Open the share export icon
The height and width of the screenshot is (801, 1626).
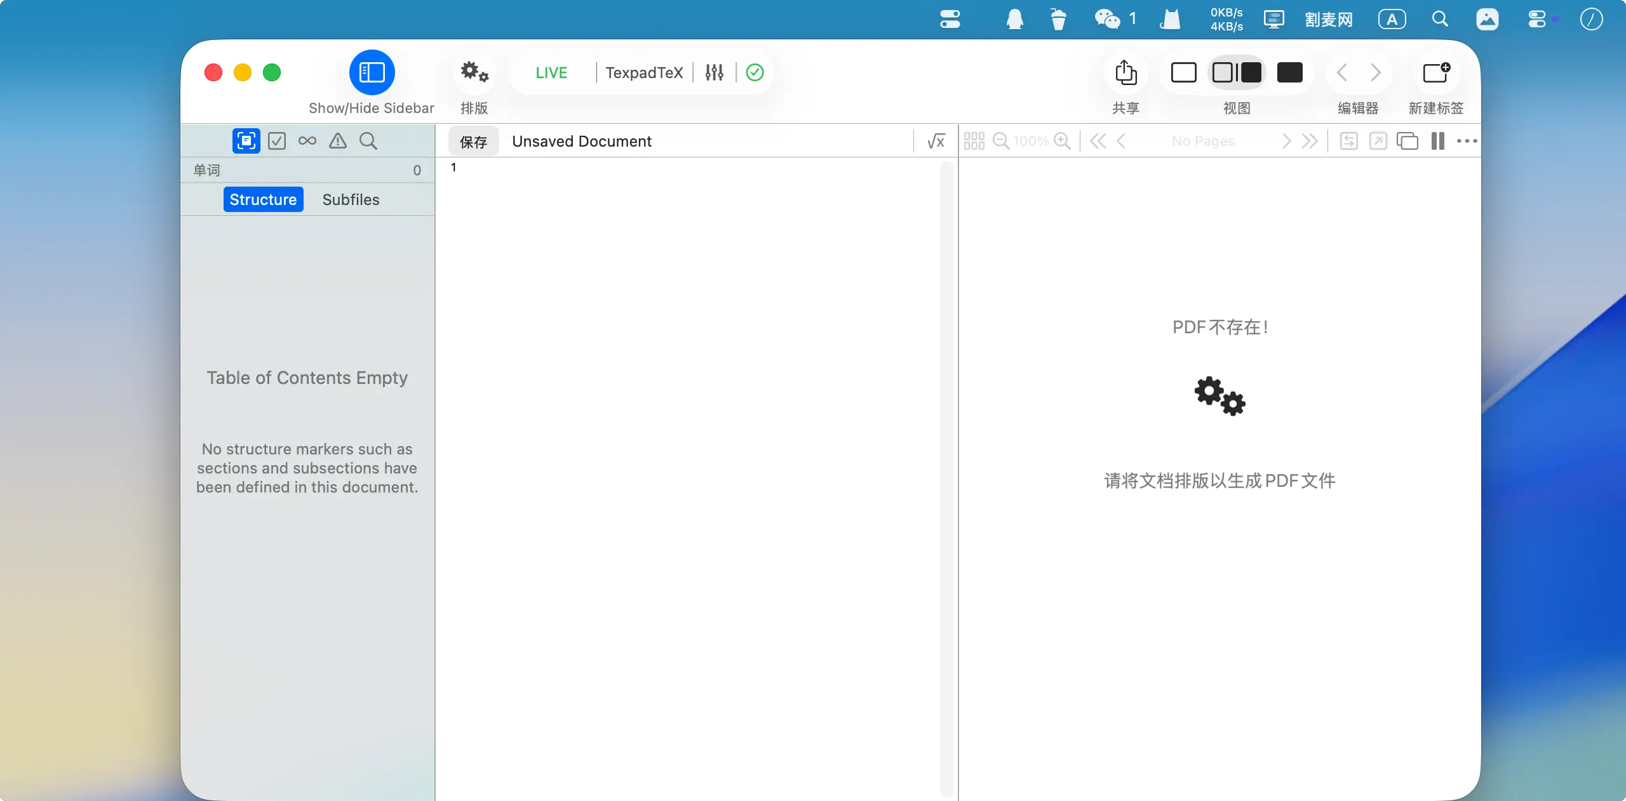(1125, 72)
